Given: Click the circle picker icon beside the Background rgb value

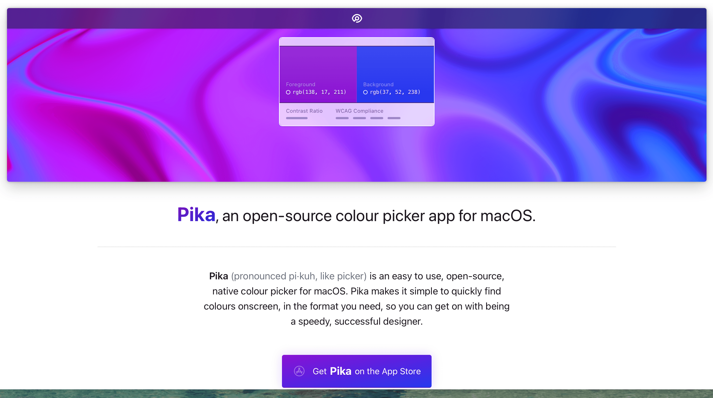Looking at the screenshot, I should pyautogui.click(x=365, y=92).
